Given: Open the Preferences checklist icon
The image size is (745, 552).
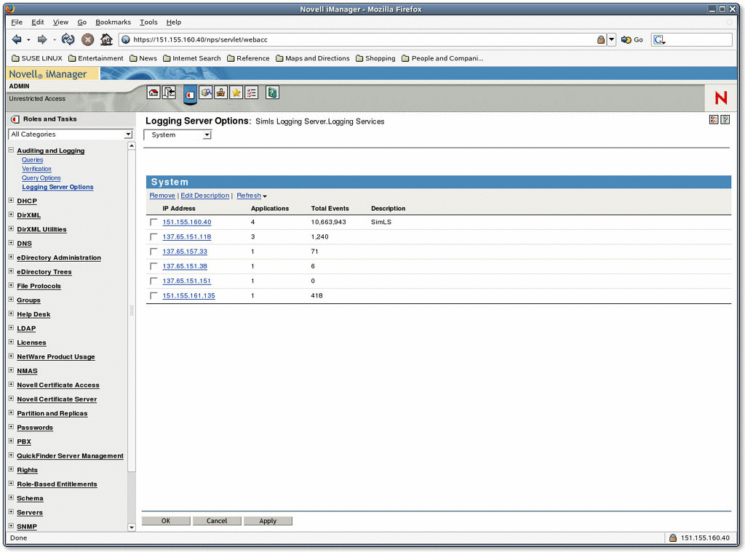Looking at the screenshot, I should click(x=251, y=92).
